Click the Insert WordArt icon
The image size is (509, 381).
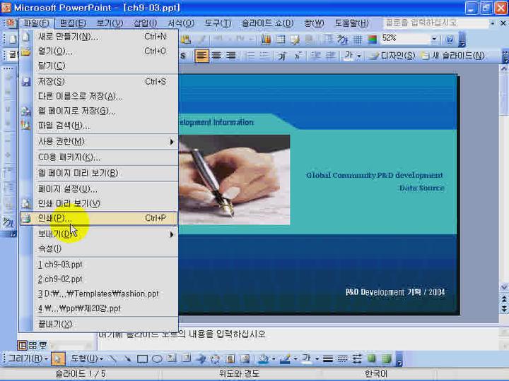click(201, 358)
